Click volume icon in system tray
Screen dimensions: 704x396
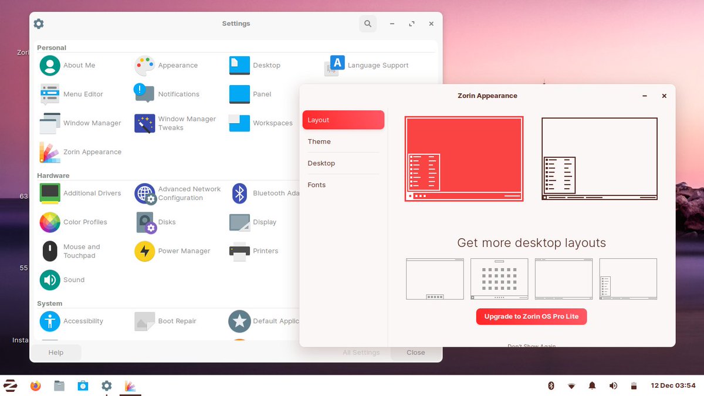[x=613, y=385]
